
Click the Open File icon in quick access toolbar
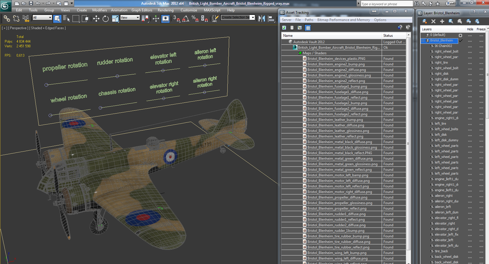click(x=24, y=3)
